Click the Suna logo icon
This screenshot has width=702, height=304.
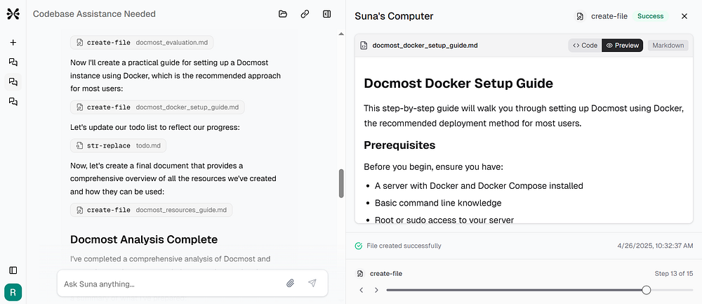13,14
